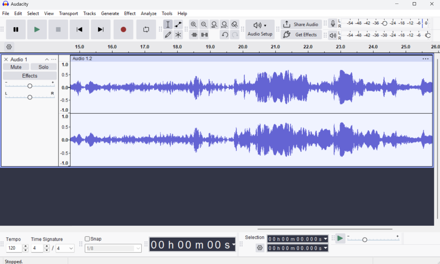Screen dimensions: 440x264
Task: Select the Envelope tool
Action: click(x=178, y=24)
